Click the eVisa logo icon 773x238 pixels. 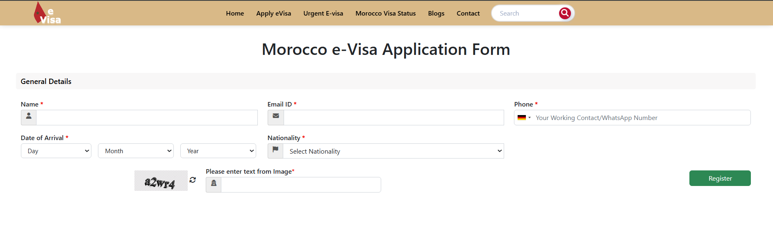tap(47, 14)
